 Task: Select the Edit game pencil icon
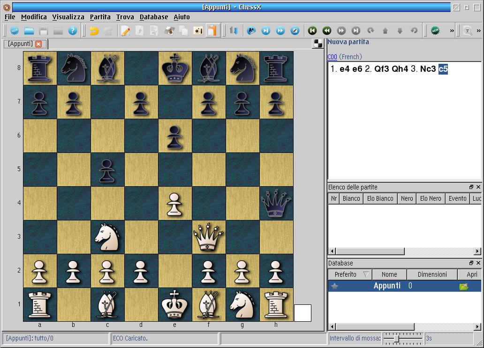(x=125, y=30)
